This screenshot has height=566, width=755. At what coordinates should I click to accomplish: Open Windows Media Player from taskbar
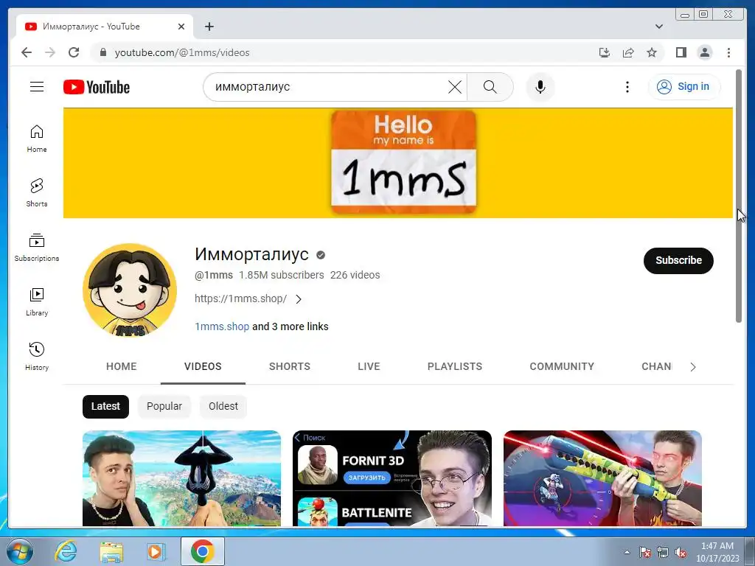coord(156,551)
